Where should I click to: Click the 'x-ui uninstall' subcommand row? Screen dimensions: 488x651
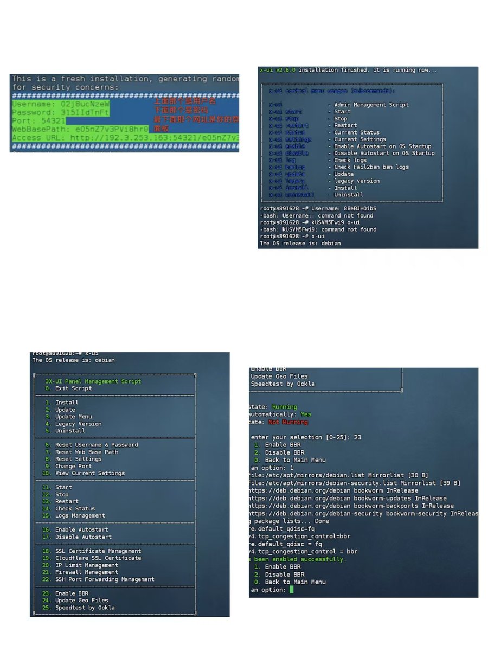click(x=316, y=195)
